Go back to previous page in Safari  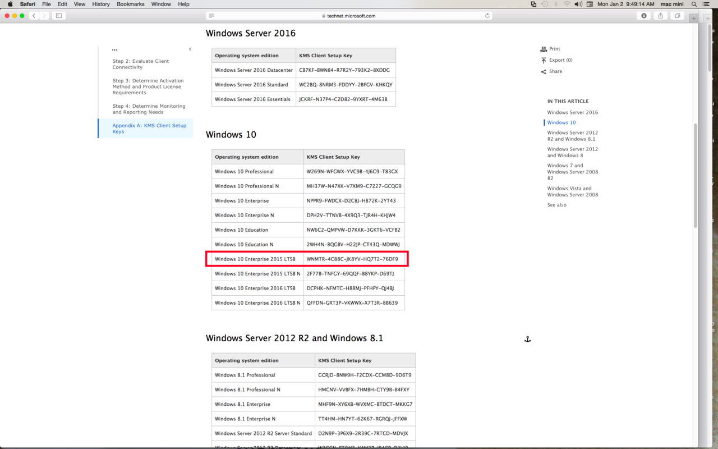click(34, 16)
